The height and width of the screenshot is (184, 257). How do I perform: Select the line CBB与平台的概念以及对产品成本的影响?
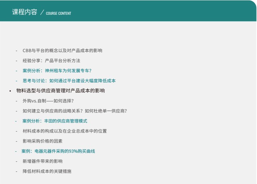62,51
